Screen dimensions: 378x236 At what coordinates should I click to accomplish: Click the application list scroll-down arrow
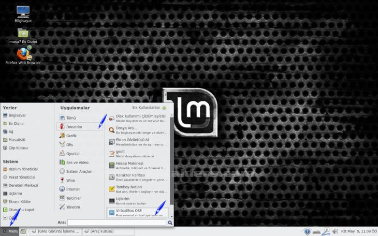click(x=171, y=216)
